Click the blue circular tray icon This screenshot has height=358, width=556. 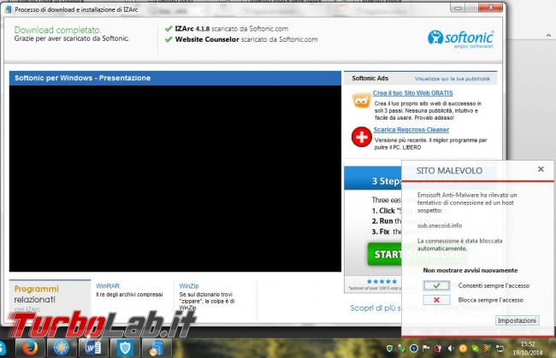(414, 349)
